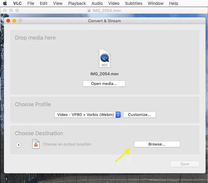Viewport: 208px width, 183px height.
Task: Open the Edit menu
Action: tap(43, 3)
